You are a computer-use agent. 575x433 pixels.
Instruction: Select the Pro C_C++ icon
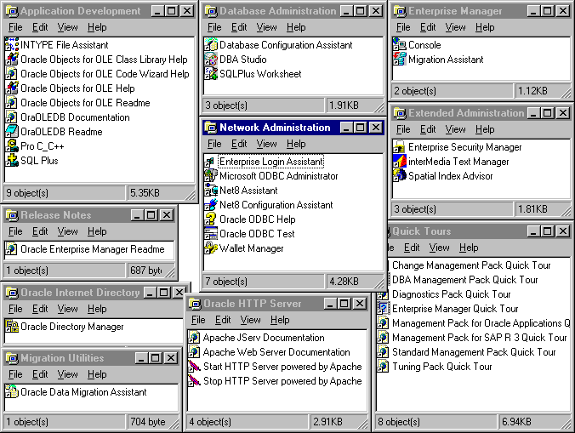(x=12, y=146)
